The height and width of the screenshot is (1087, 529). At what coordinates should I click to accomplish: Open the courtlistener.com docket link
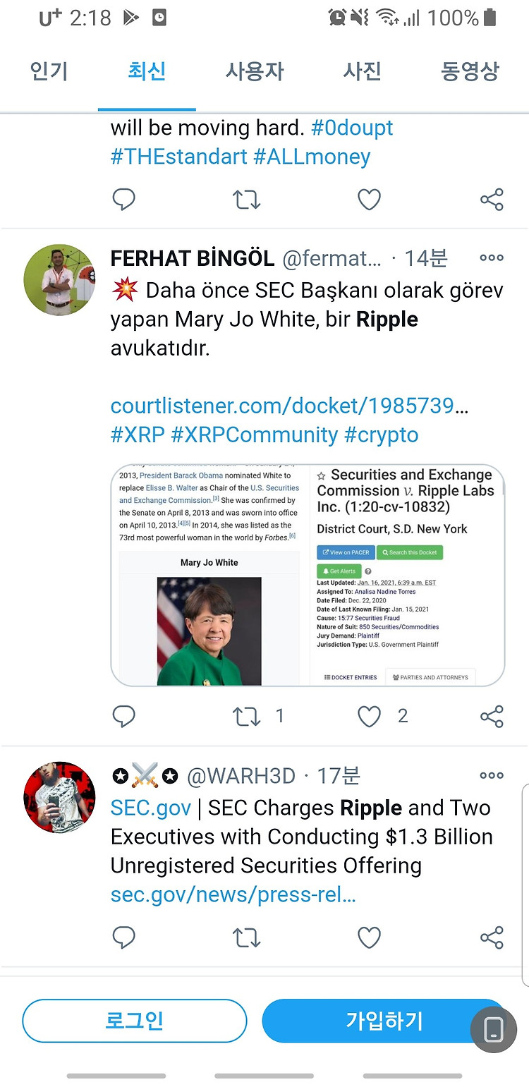[x=289, y=406]
